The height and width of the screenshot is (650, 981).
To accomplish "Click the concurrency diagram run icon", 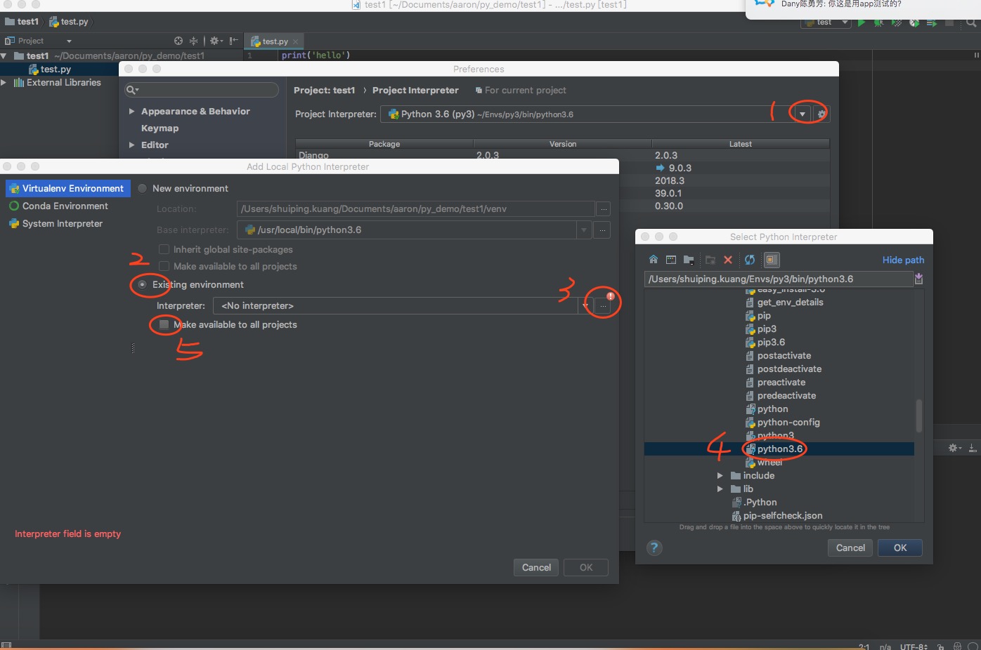I will (931, 22).
